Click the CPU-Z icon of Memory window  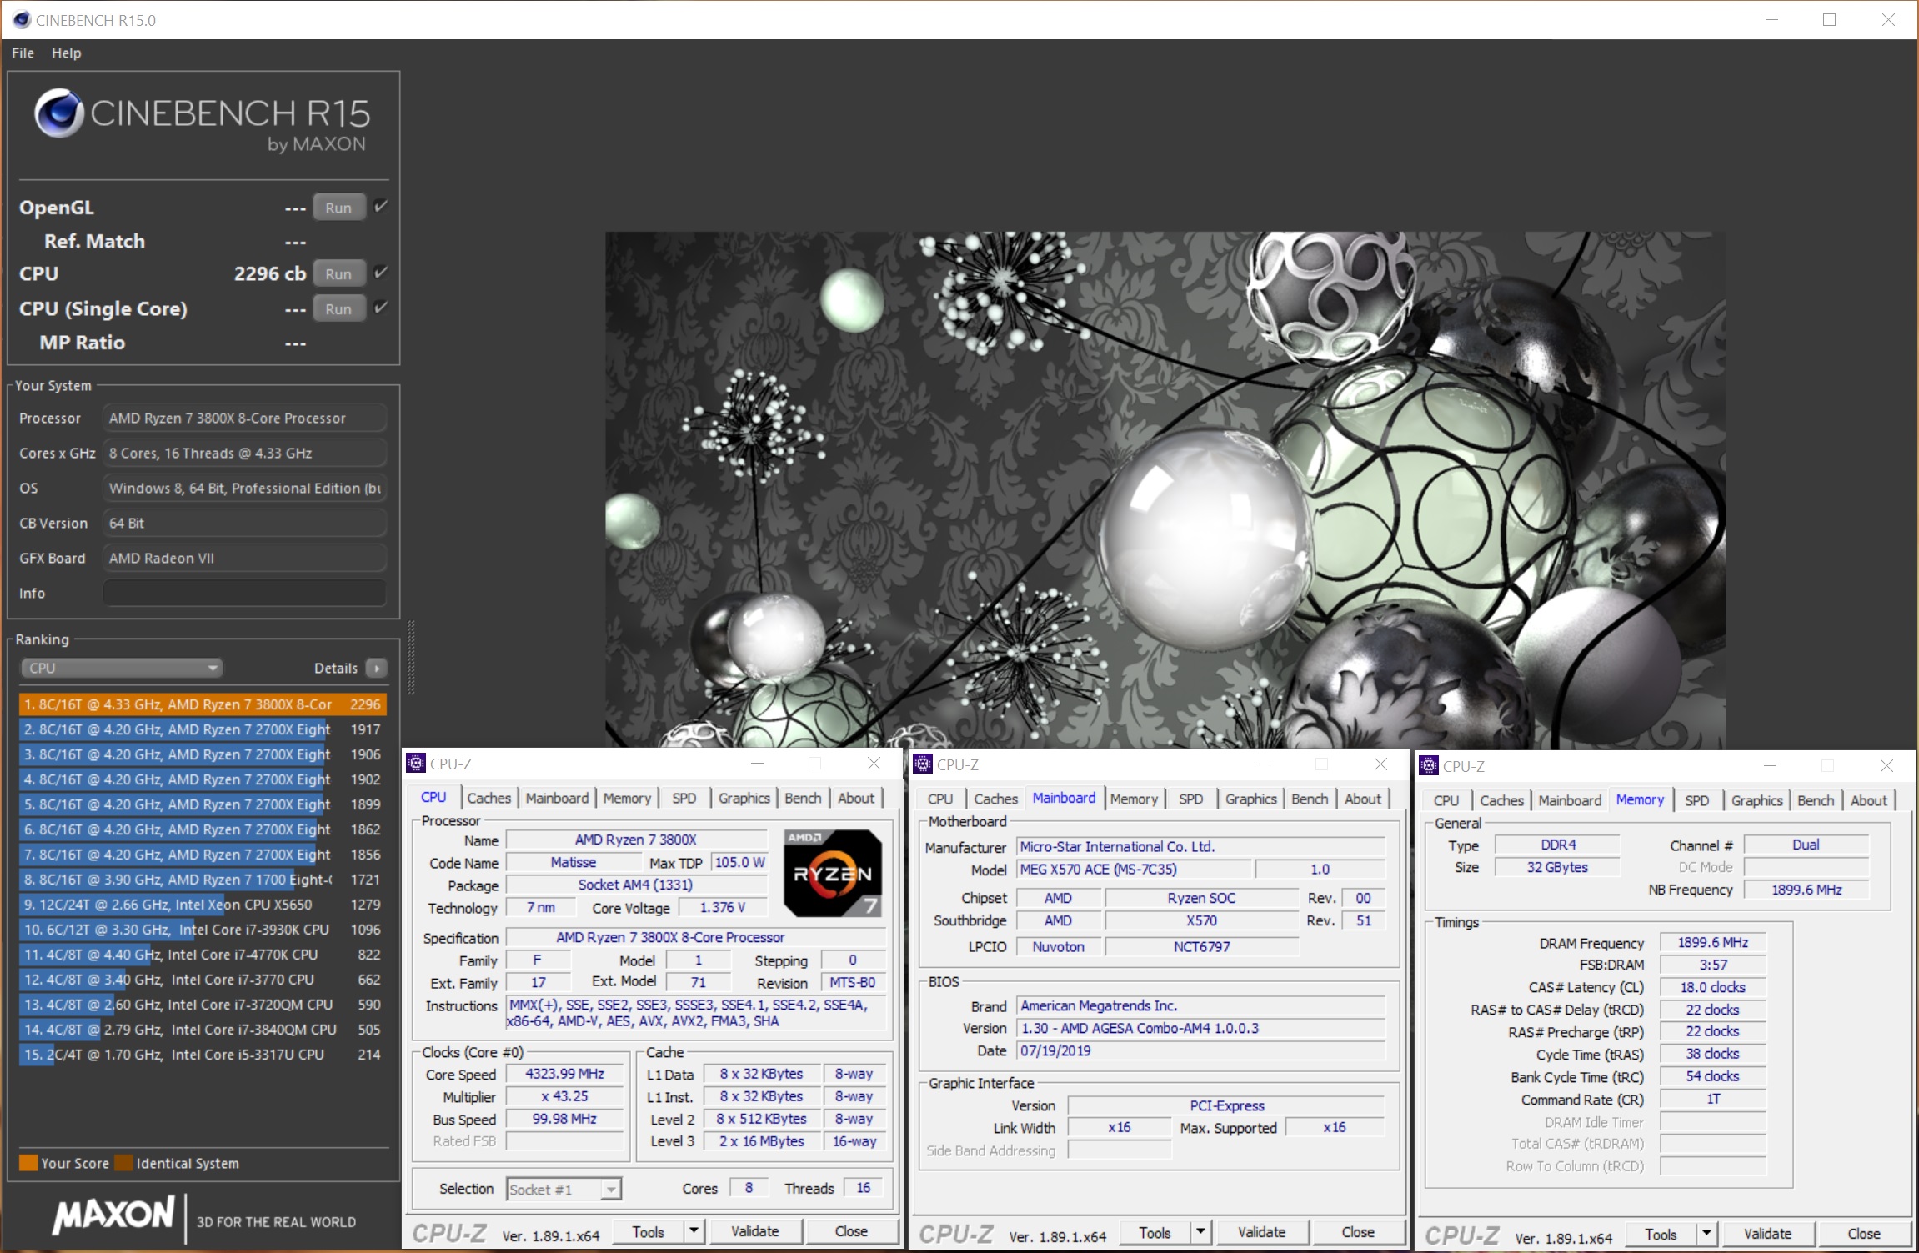pyautogui.click(x=1429, y=765)
